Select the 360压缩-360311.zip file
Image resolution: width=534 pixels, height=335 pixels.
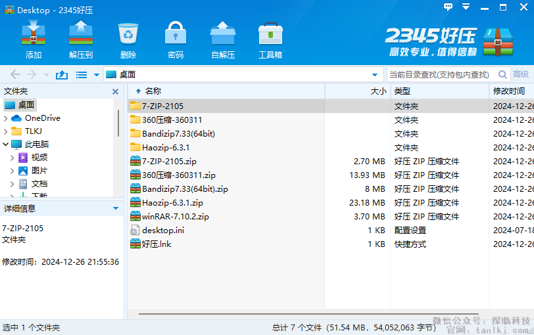[331, 175]
